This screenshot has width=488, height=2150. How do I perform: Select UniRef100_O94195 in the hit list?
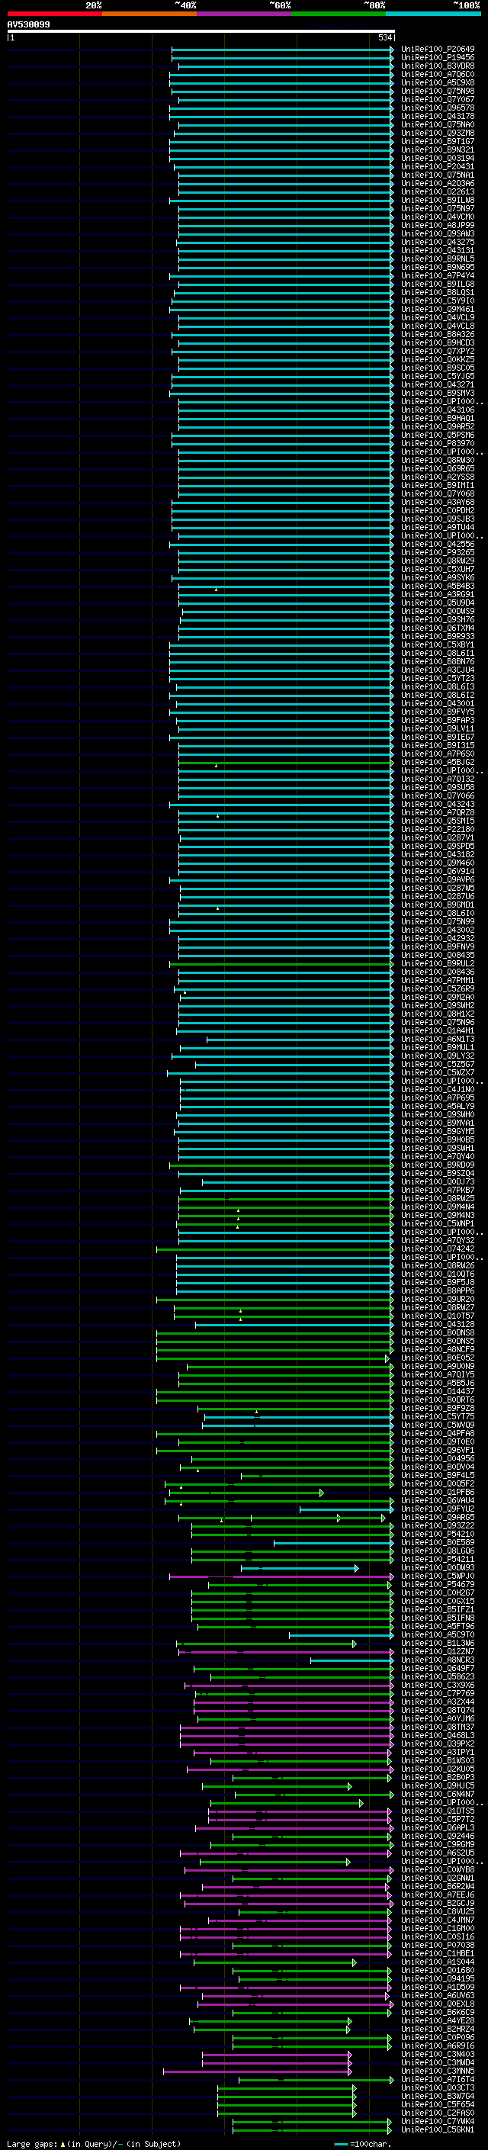click(438, 1979)
